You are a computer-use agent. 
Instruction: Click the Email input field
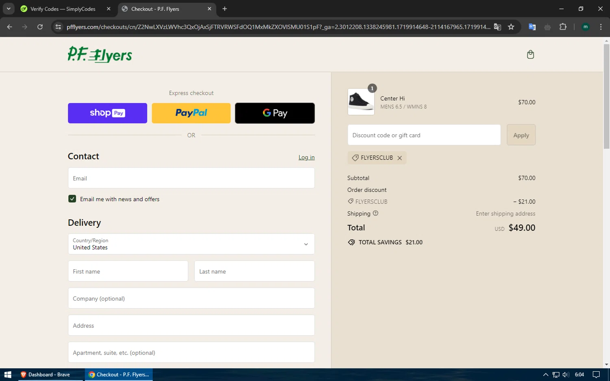(x=191, y=178)
